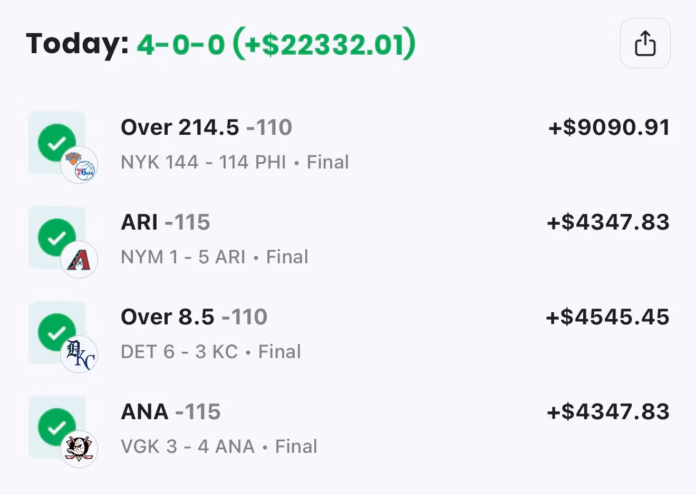Click the green checkmark for ANA -115

(x=57, y=427)
